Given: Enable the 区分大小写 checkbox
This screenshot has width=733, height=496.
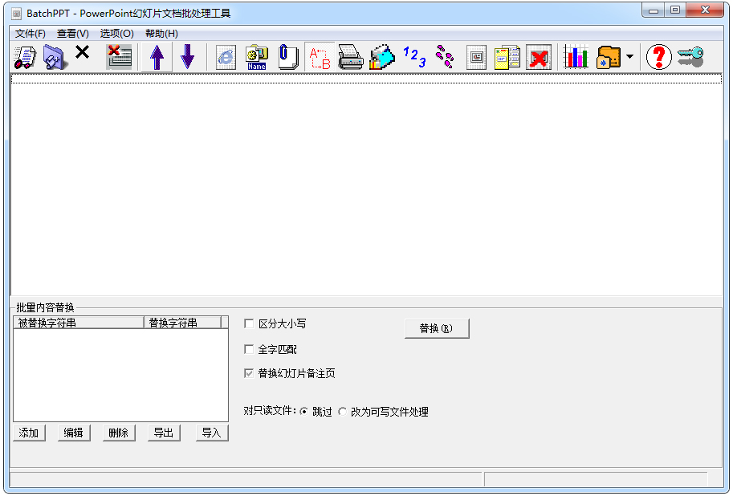Looking at the screenshot, I should pyautogui.click(x=249, y=323).
